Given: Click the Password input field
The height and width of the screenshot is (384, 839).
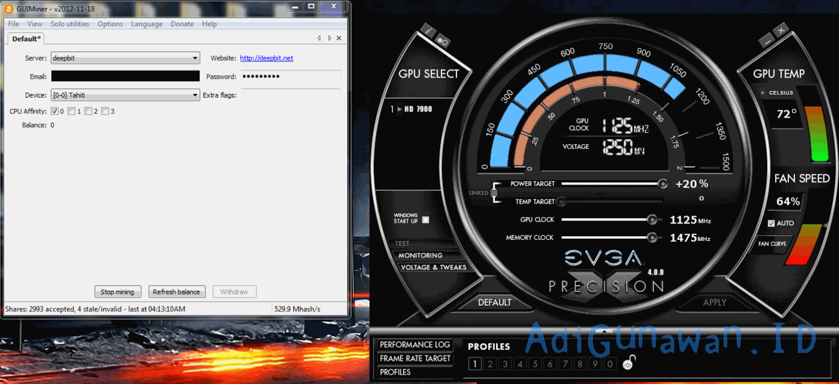Looking at the screenshot, I should (x=291, y=76).
